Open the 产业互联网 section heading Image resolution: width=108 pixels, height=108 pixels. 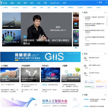pos(25,66)
